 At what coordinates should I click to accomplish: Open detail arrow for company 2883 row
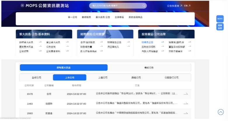(x=186, y=113)
